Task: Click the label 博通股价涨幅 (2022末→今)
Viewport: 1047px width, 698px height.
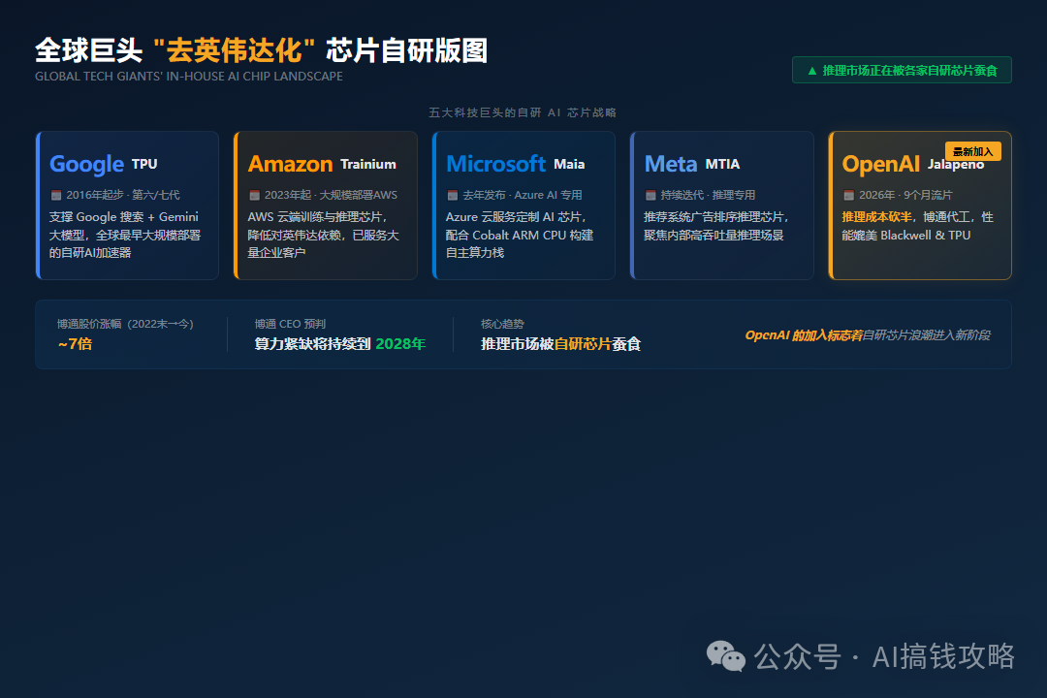Action: pos(125,324)
